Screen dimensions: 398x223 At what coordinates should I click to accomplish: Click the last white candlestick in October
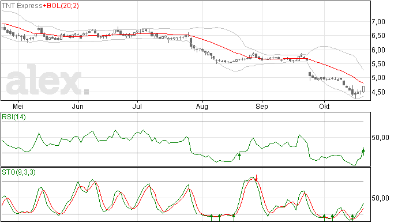point(363,89)
